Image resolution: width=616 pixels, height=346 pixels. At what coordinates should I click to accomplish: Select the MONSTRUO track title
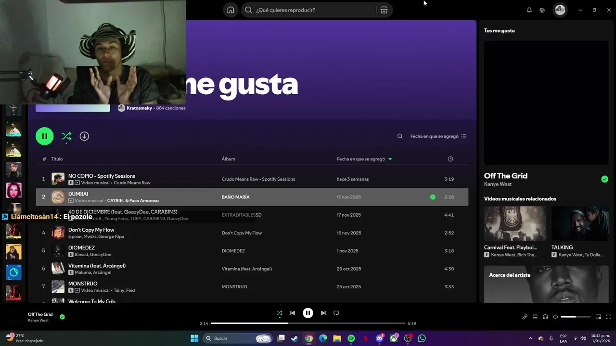83,284
